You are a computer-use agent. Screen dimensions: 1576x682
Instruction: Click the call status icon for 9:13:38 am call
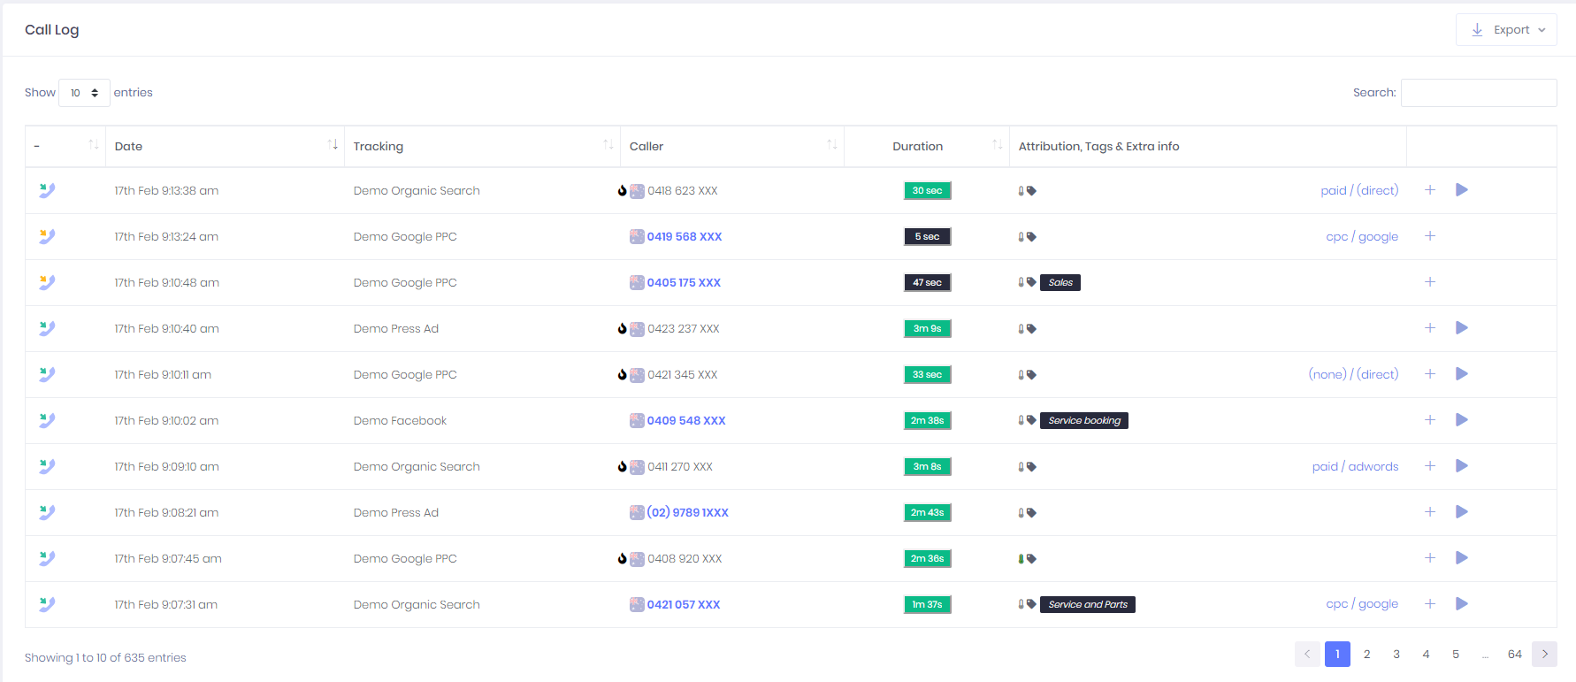(x=47, y=190)
